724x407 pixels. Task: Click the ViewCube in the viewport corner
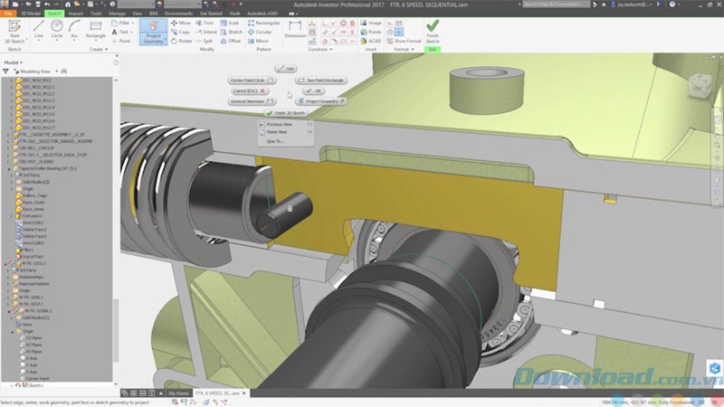point(701,88)
